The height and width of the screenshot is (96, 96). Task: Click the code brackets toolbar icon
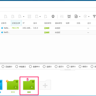coord(29,17)
